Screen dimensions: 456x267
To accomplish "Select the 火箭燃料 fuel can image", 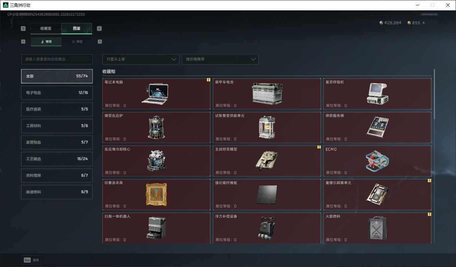I will click(377, 228).
